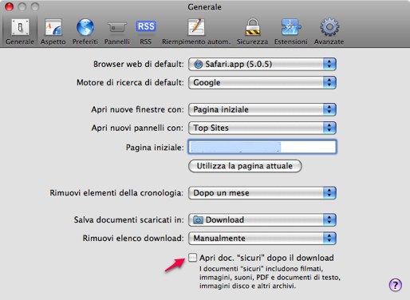Click the Pagina iniziale text field

click(262, 147)
